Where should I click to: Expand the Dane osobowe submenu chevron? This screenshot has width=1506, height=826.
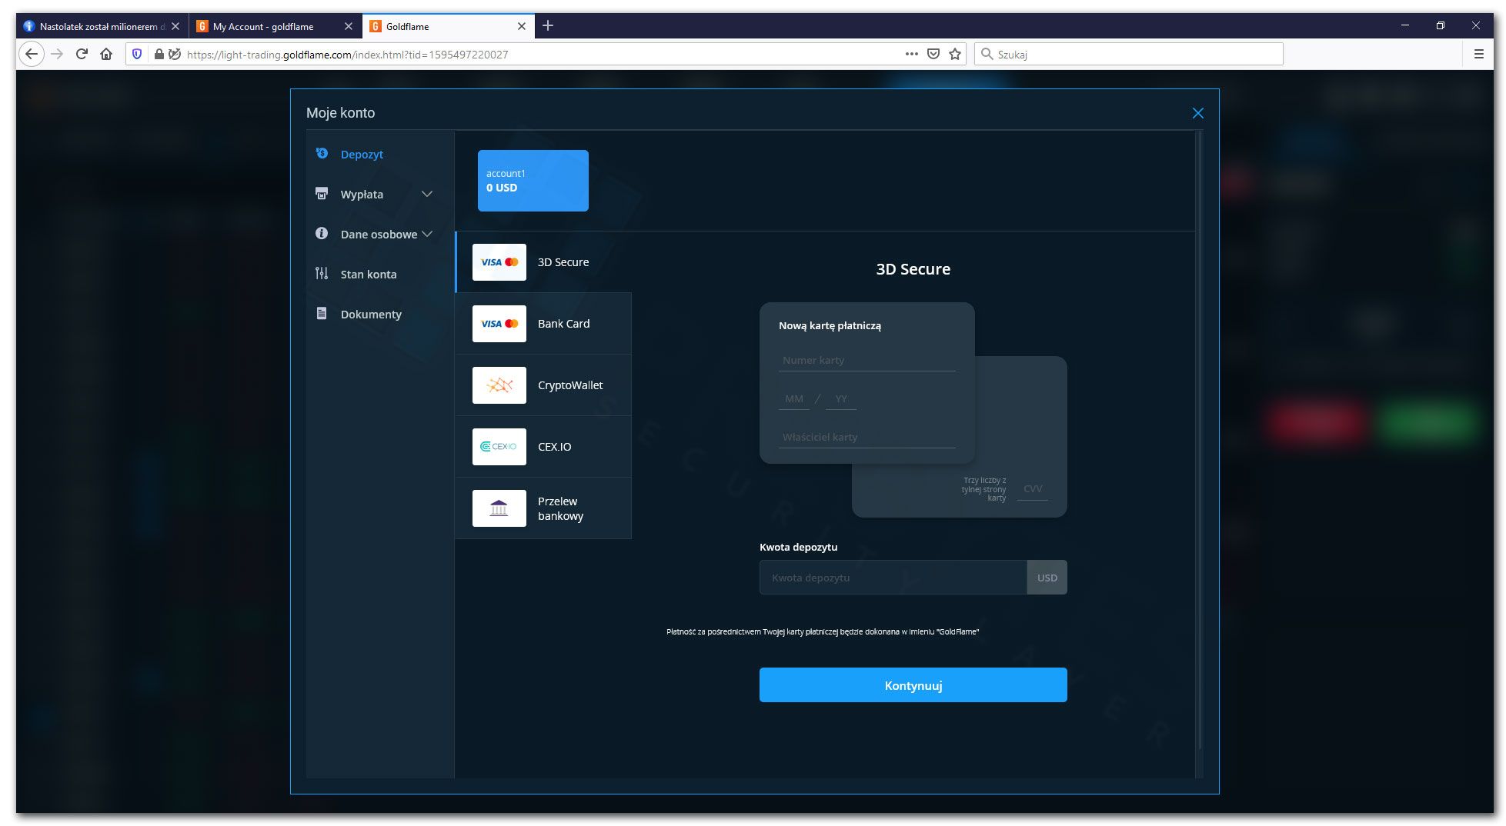pos(427,234)
